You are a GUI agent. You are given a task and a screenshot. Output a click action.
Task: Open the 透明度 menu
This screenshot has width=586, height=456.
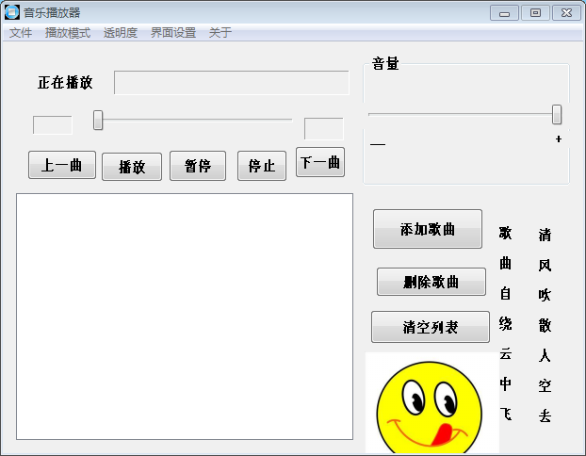pos(121,33)
